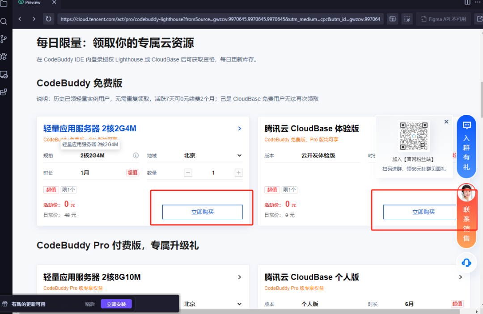Click the 1月 duration option
This screenshot has width=483, height=314.
click(85, 173)
